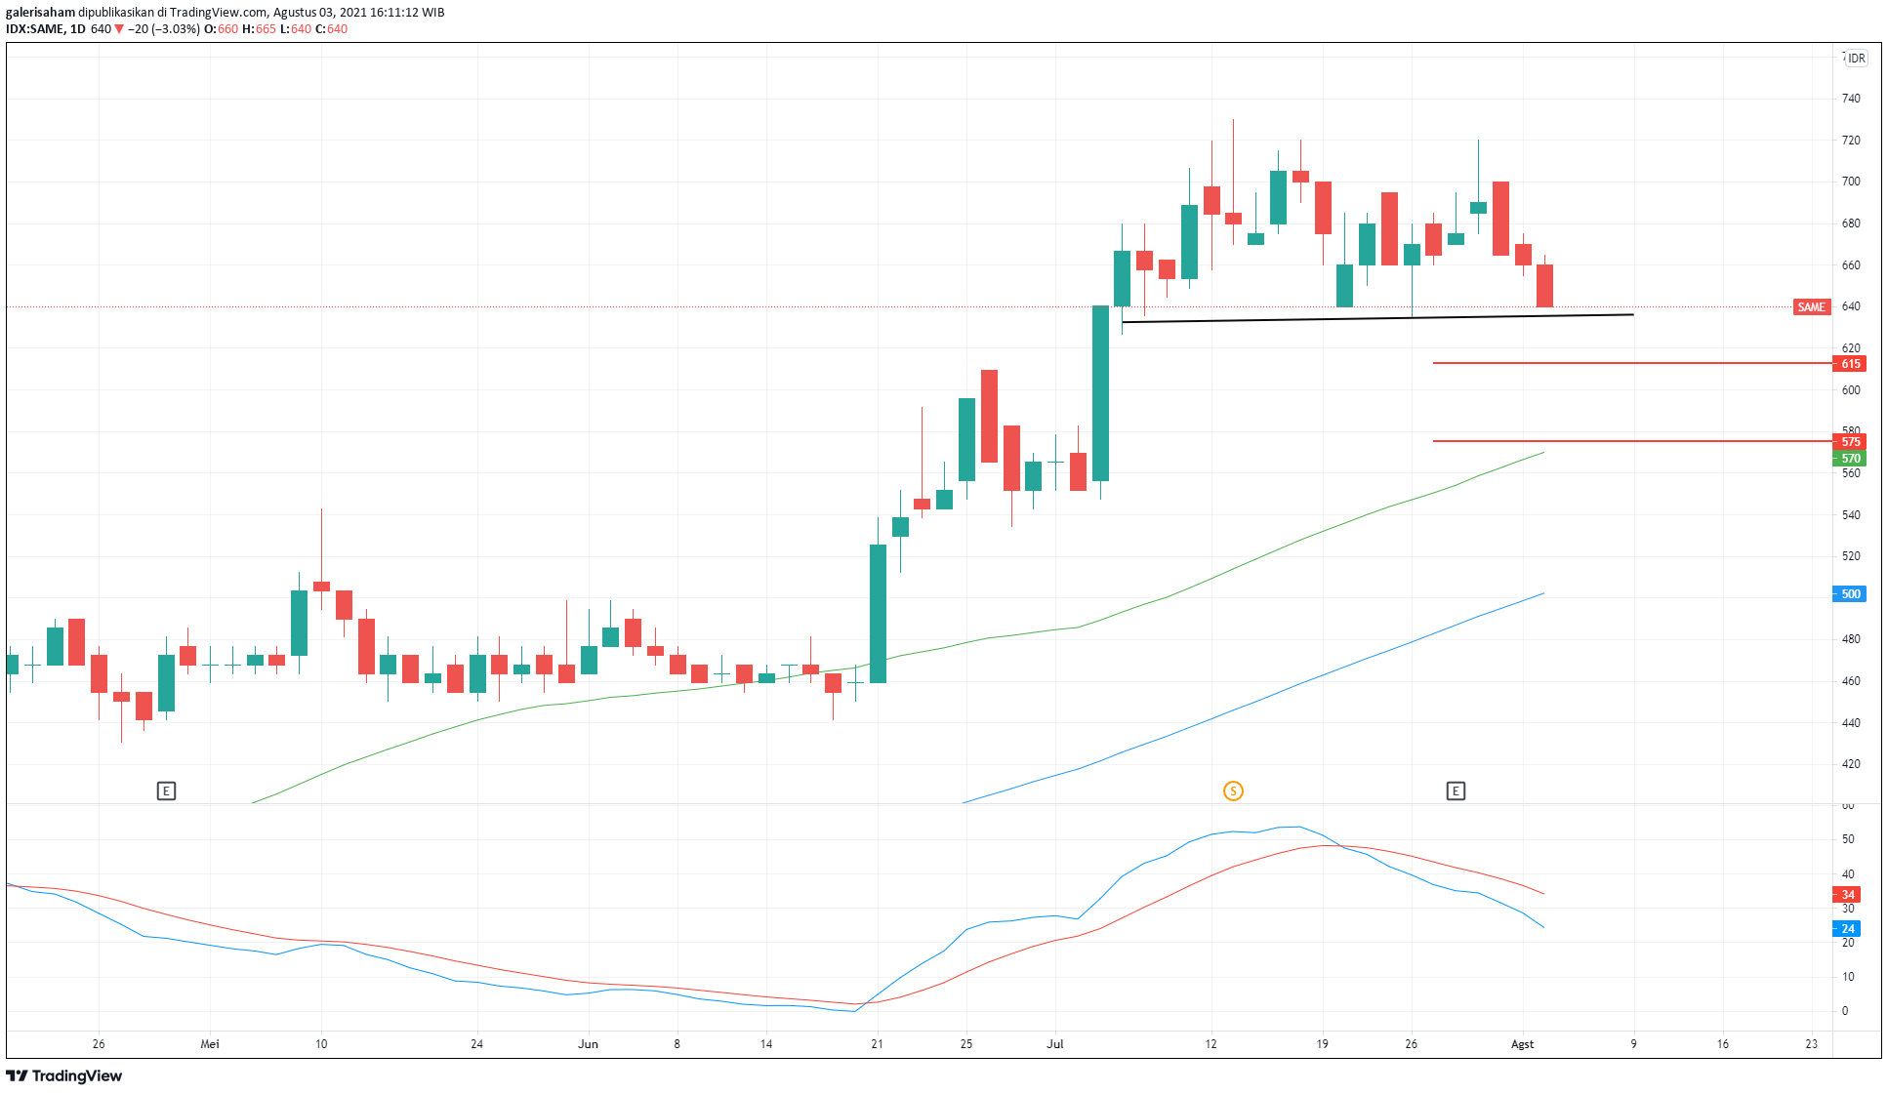Click the split S marker in July
1888x1094 pixels.
pos(1233,790)
